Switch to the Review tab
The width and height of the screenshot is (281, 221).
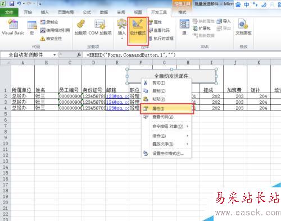[121, 12]
